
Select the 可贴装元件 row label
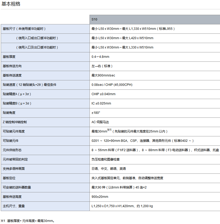tap(11, 141)
